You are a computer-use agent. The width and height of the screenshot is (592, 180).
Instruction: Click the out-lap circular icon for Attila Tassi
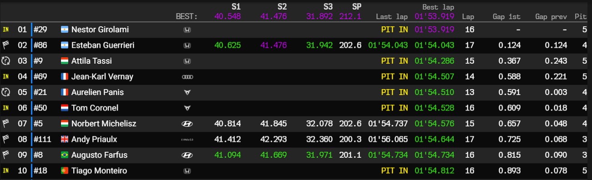click(6, 61)
